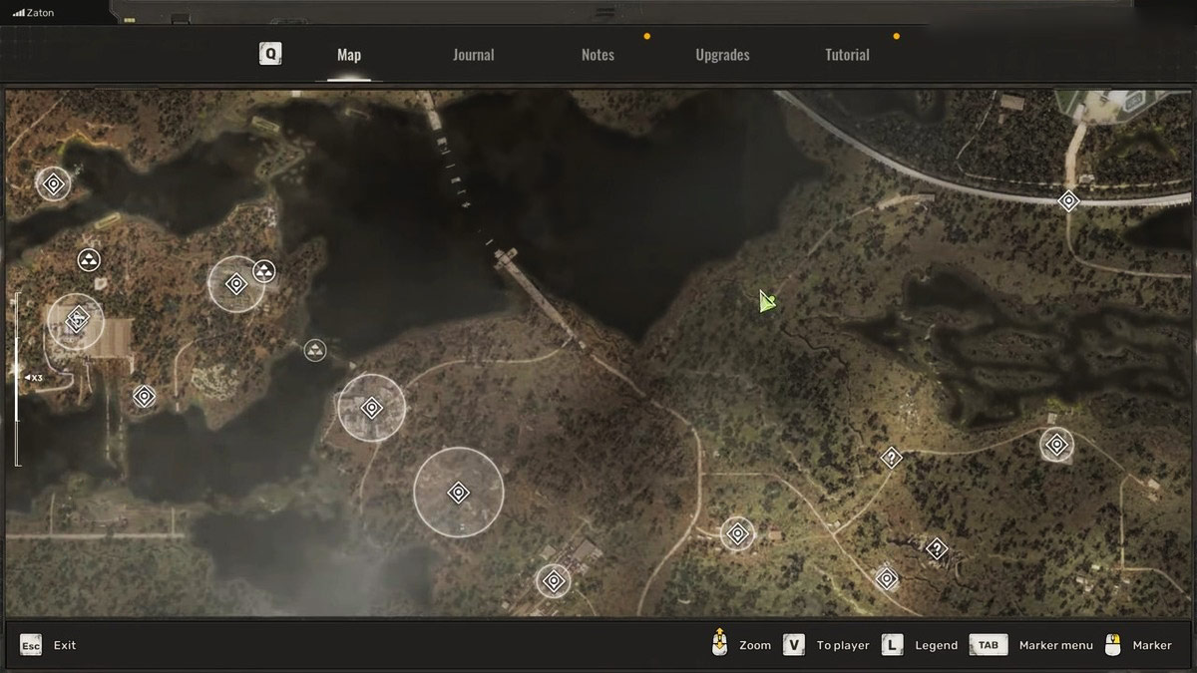Click the green player arrow on the map

point(765,301)
